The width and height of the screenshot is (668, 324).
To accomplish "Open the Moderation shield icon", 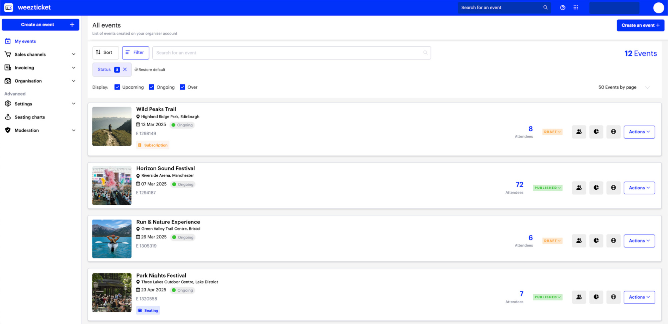I will (x=8, y=130).
